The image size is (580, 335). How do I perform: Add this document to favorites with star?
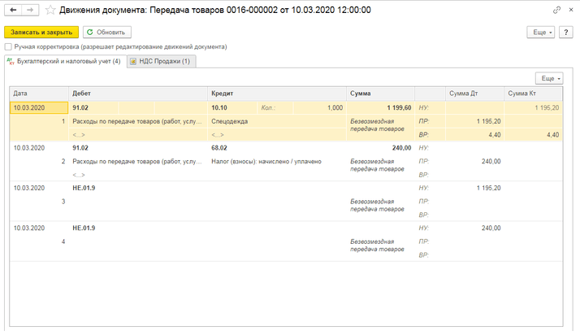[x=50, y=10]
